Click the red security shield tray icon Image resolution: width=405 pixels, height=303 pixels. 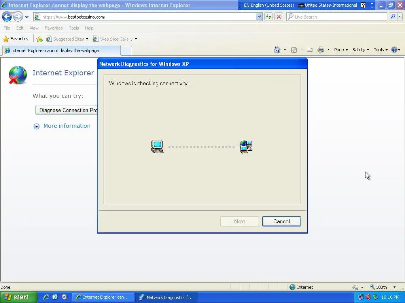[368, 297]
